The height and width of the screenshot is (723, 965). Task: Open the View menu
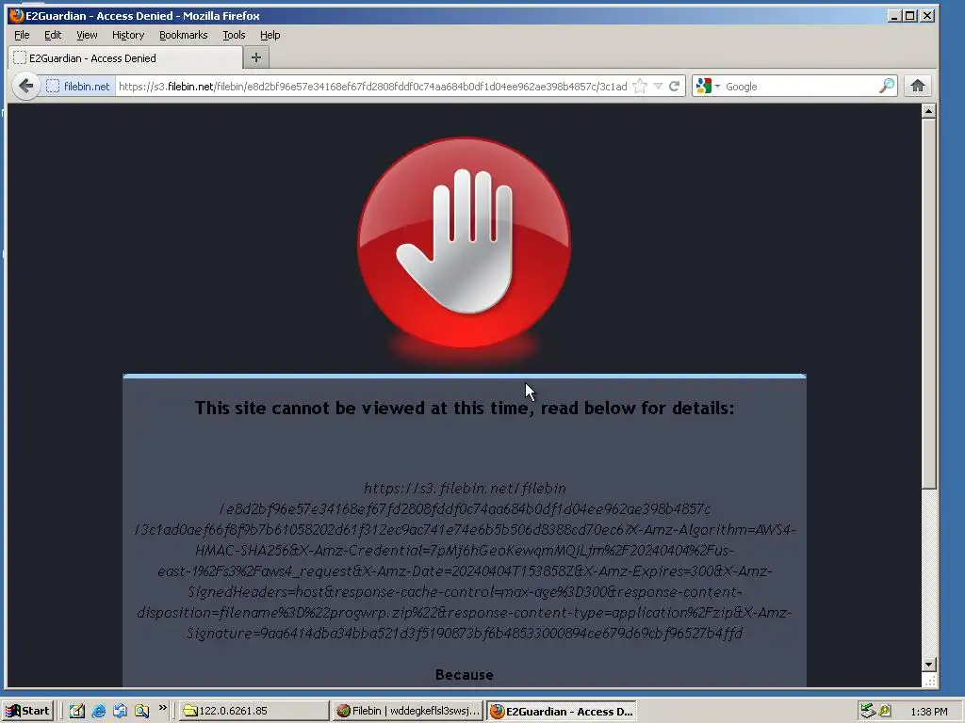(87, 35)
